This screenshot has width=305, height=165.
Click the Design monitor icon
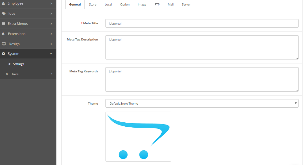3,44
